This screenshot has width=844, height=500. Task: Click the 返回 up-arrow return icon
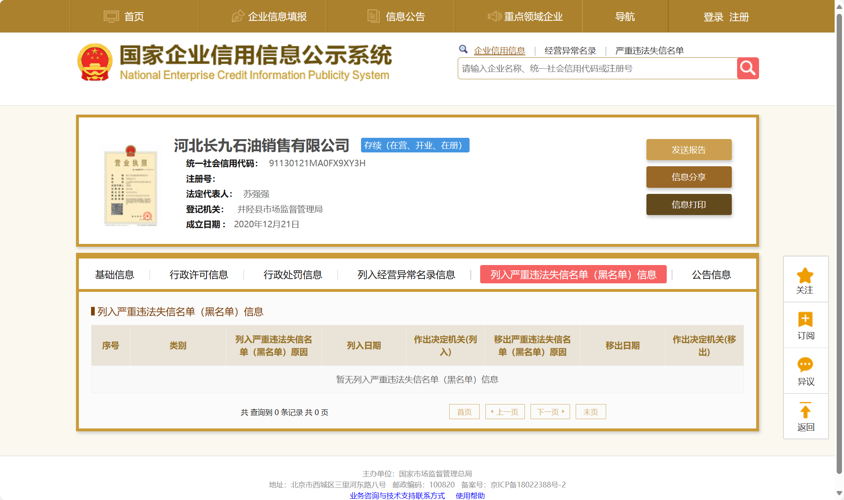[x=805, y=410]
